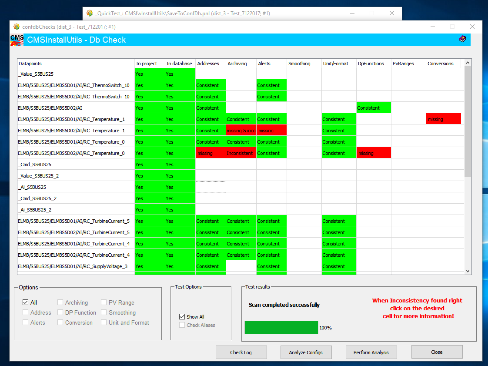
Task: Click the CMS logo icon
Action: click(x=17, y=40)
